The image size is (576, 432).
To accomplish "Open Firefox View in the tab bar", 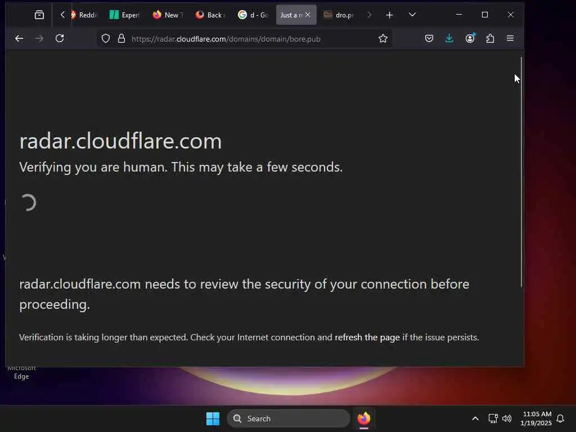I will [39, 15].
